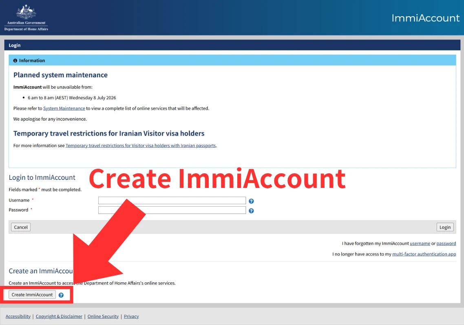
Task: Click the ImmiAccount title in header
Action: click(x=425, y=18)
